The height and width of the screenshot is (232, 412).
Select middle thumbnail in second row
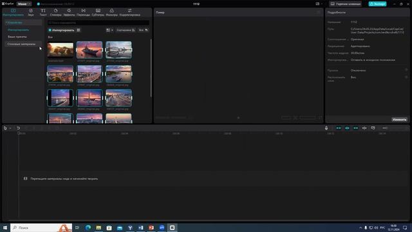tap(89, 74)
